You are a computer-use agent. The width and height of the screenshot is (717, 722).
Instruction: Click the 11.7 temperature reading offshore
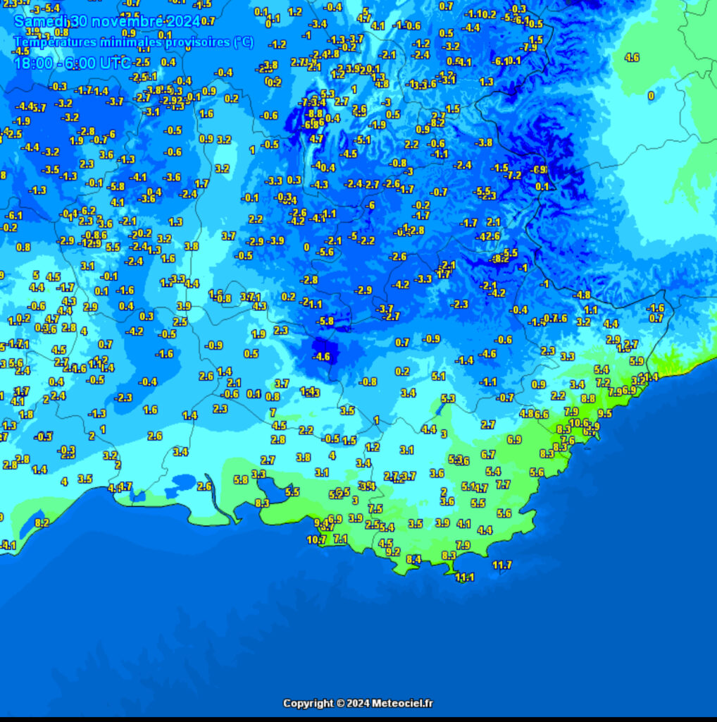click(x=501, y=565)
